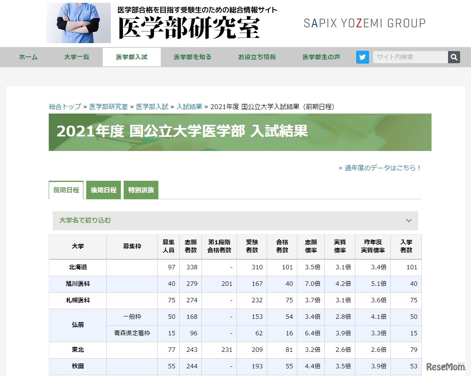This screenshot has width=471, height=376.
Task: Click the SAPIX YOZEMI GROUP logo
Action: (x=365, y=23)
